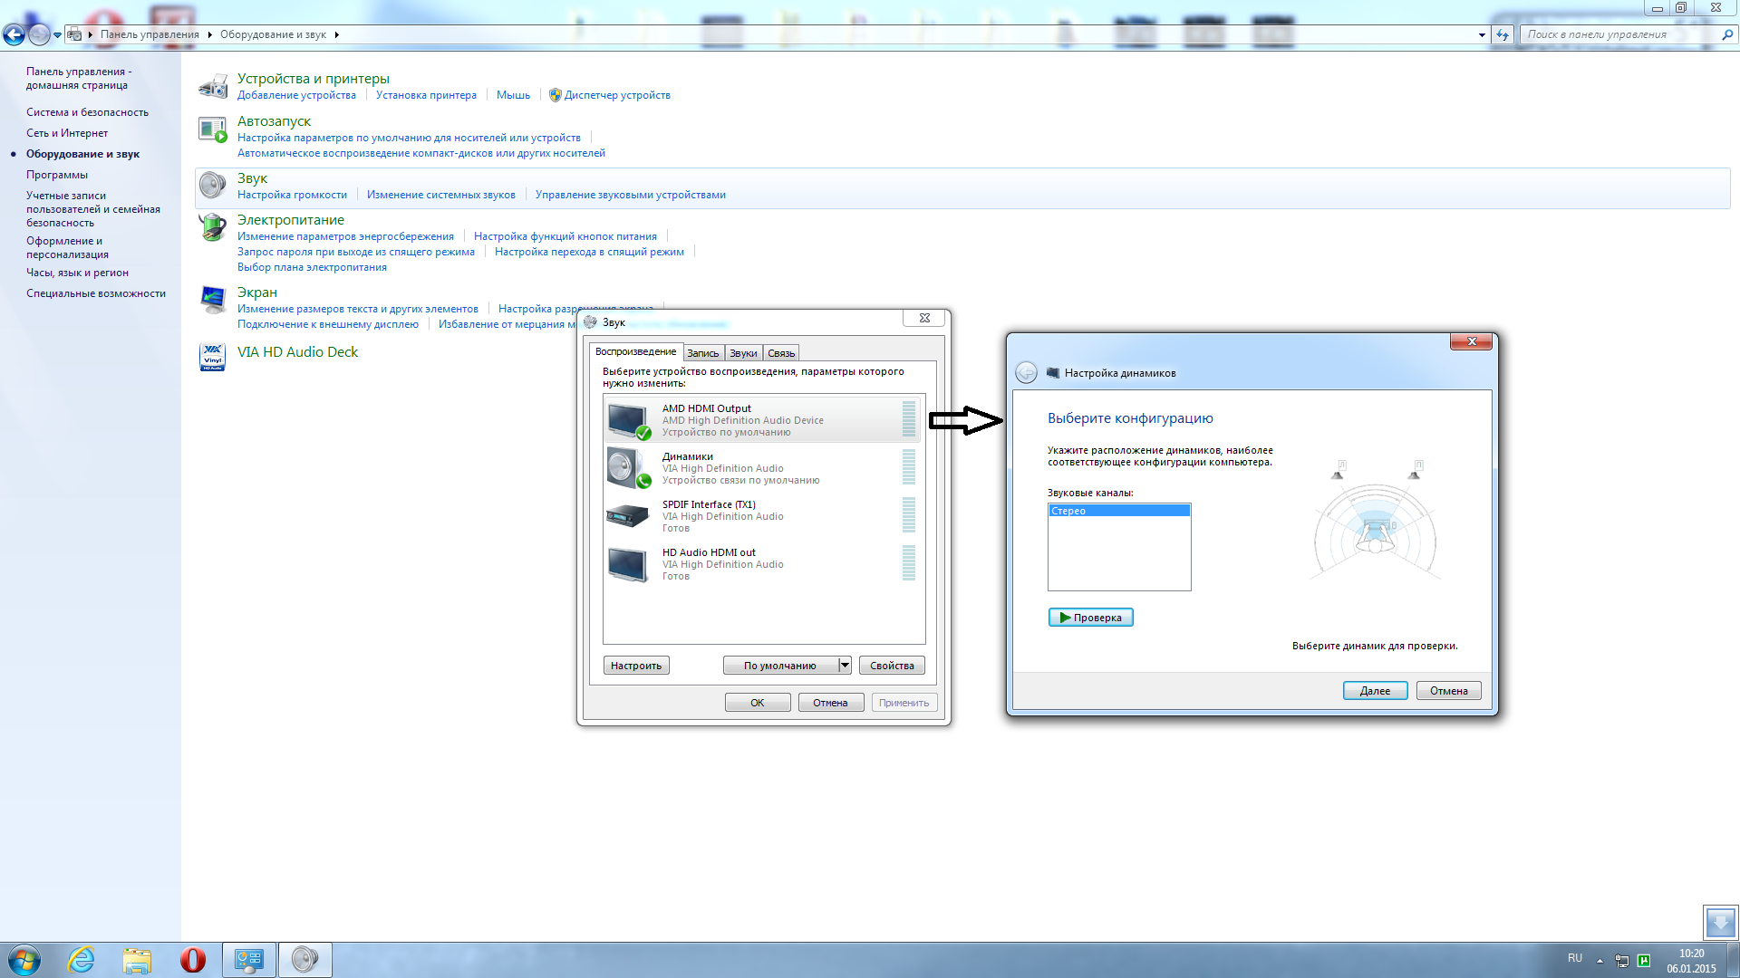1740x978 pixels.
Task: Click the Далее button
Action: pos(1374,691)
